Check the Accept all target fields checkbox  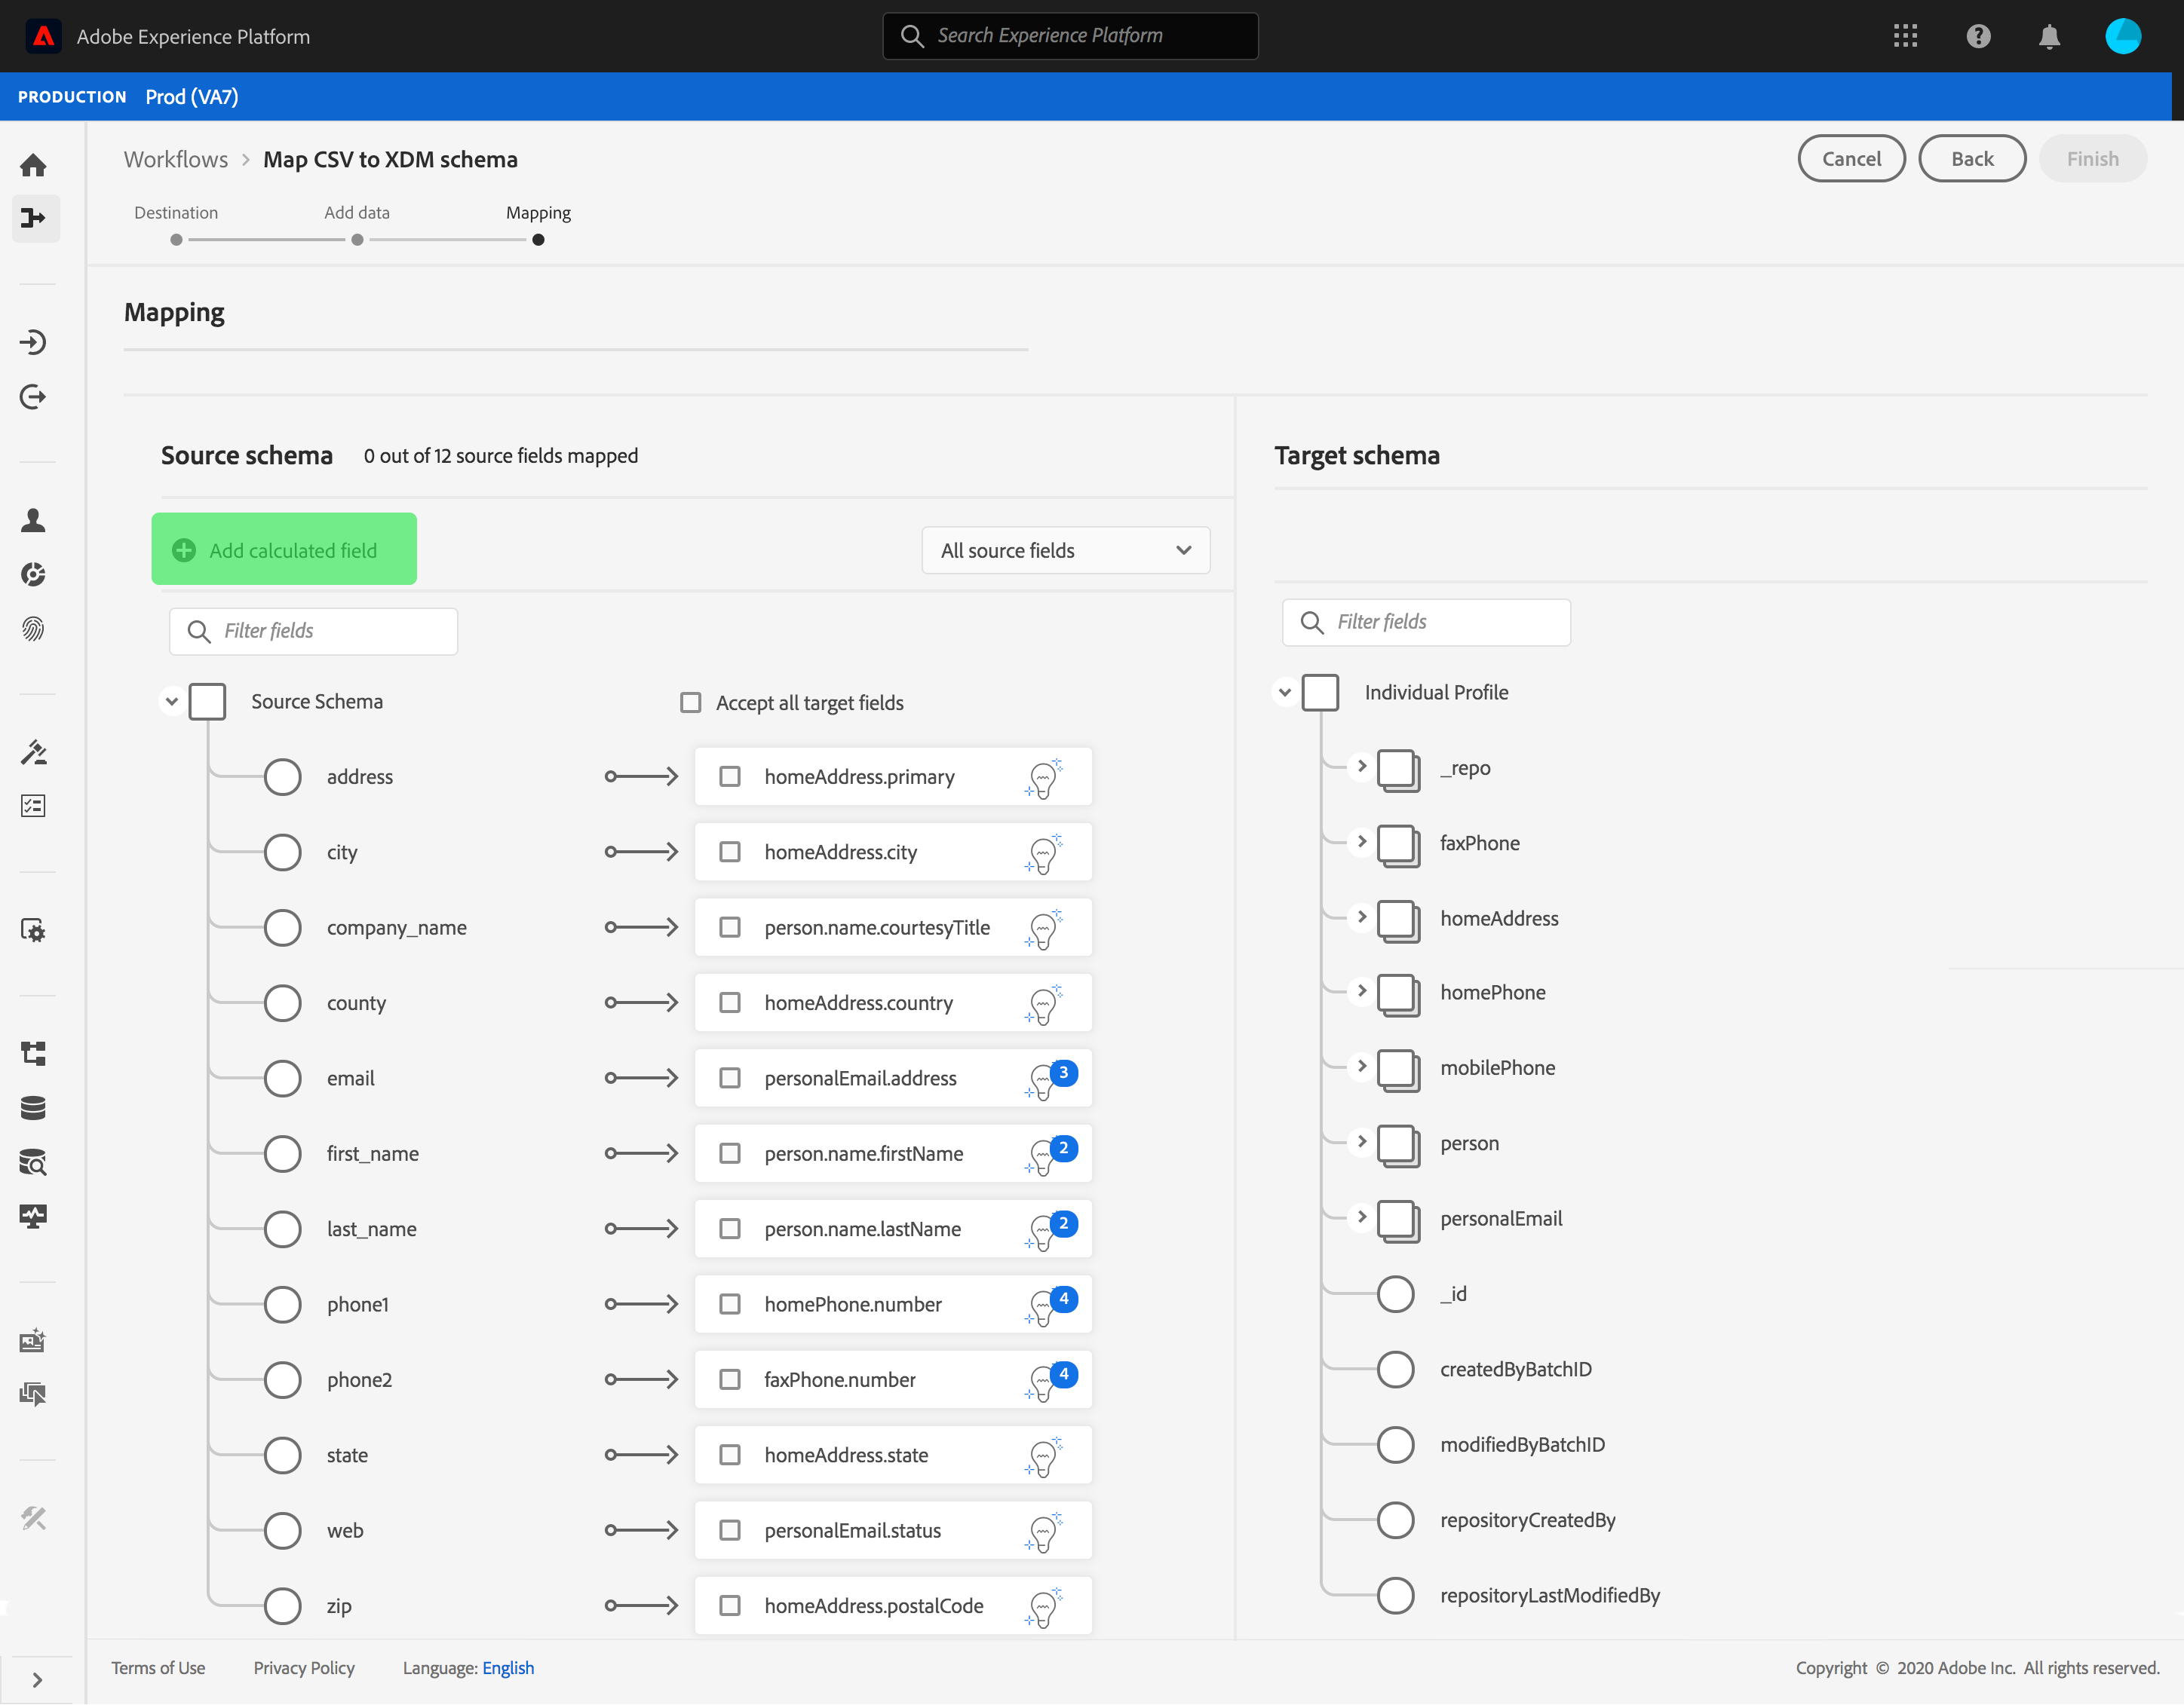[690, 703]
